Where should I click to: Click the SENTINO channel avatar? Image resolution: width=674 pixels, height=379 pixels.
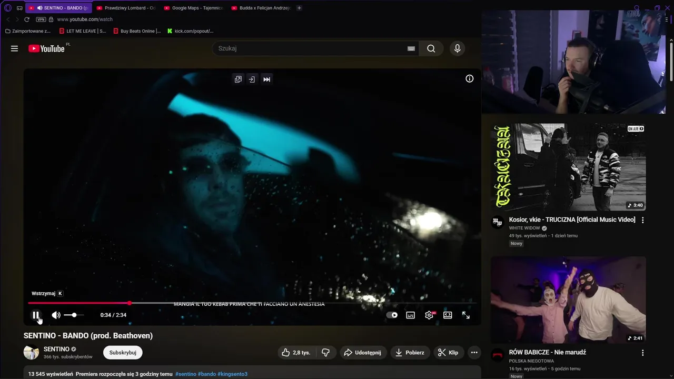point(31,353)
